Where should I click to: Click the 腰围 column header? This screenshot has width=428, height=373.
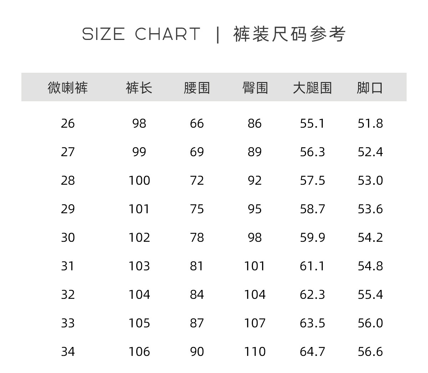[x=197, y=87]
